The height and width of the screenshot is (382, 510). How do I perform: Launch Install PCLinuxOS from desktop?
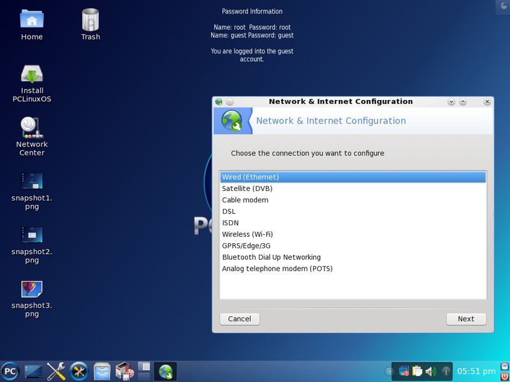(32, 83)
